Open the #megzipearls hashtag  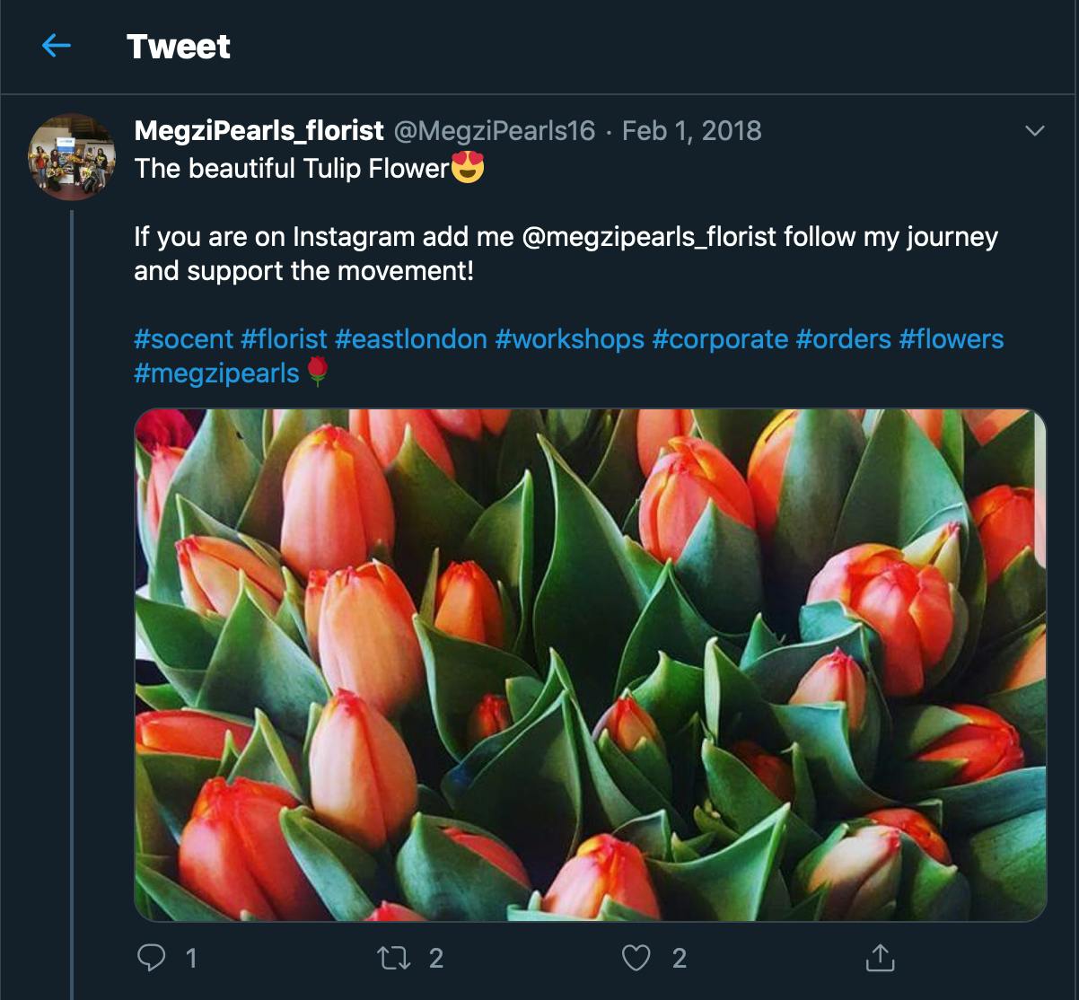(x=216, y=373)
